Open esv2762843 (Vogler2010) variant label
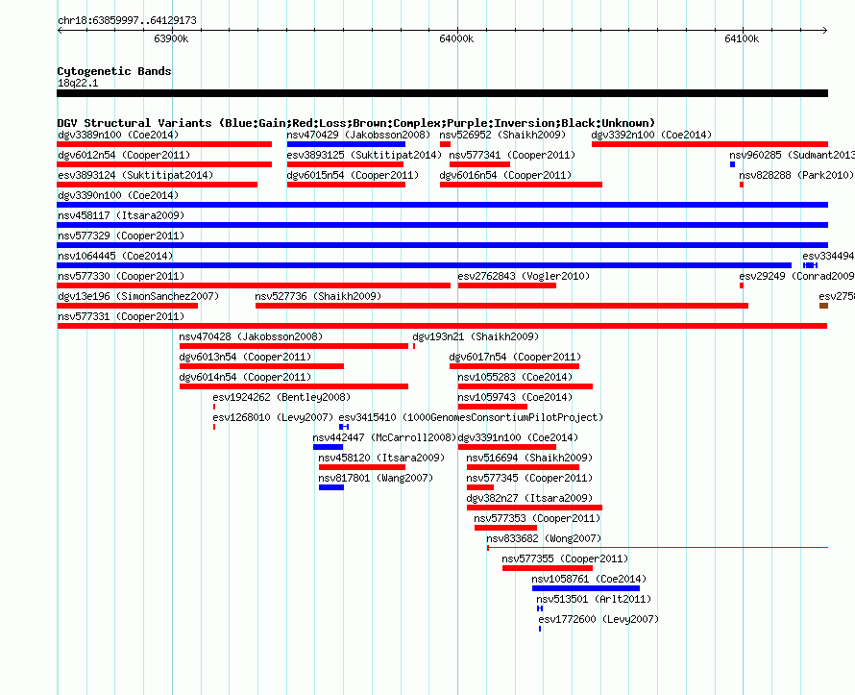855x695 pixels. click(524, 276)
